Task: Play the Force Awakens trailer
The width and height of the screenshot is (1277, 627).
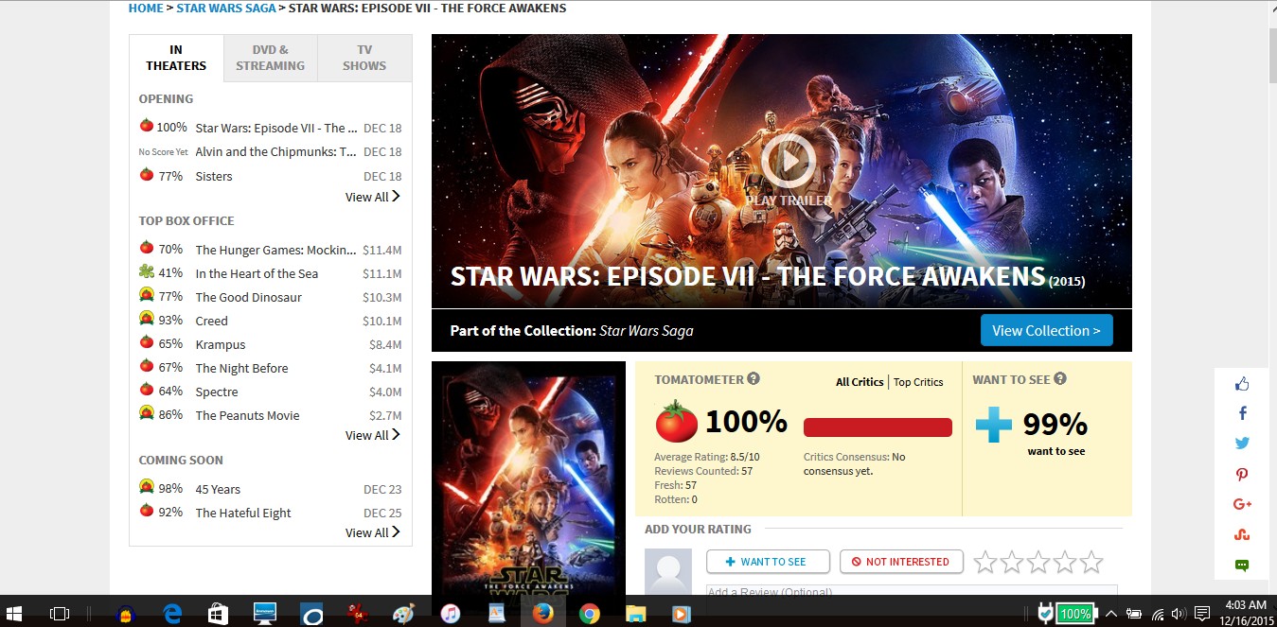Action: pyautogui.click(x=788, y=161)
